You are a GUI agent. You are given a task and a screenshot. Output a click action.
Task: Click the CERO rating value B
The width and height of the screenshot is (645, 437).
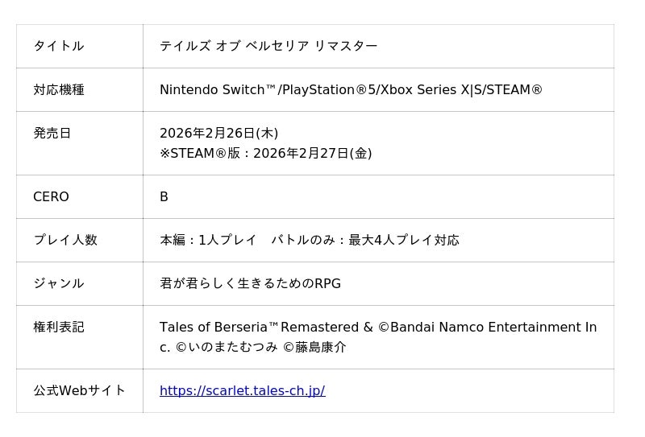[164, 196]
